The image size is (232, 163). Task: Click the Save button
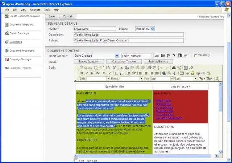click(51, 16)
